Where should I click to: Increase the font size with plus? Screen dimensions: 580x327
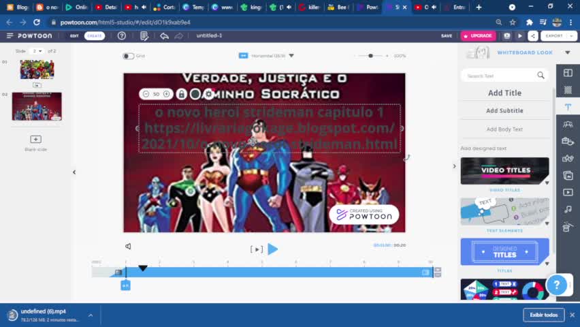click(167, 94)
